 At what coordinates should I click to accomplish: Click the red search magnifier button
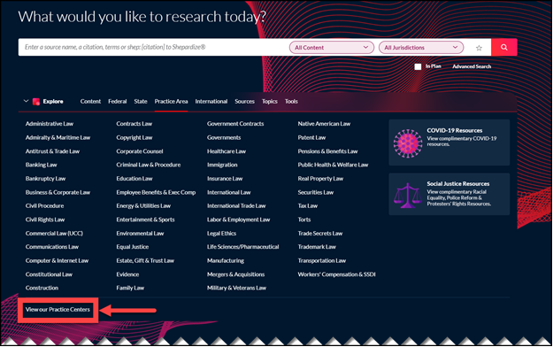point(504,47)
